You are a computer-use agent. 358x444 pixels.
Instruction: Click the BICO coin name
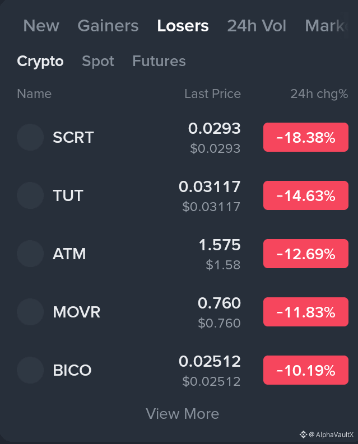(72, 370)
